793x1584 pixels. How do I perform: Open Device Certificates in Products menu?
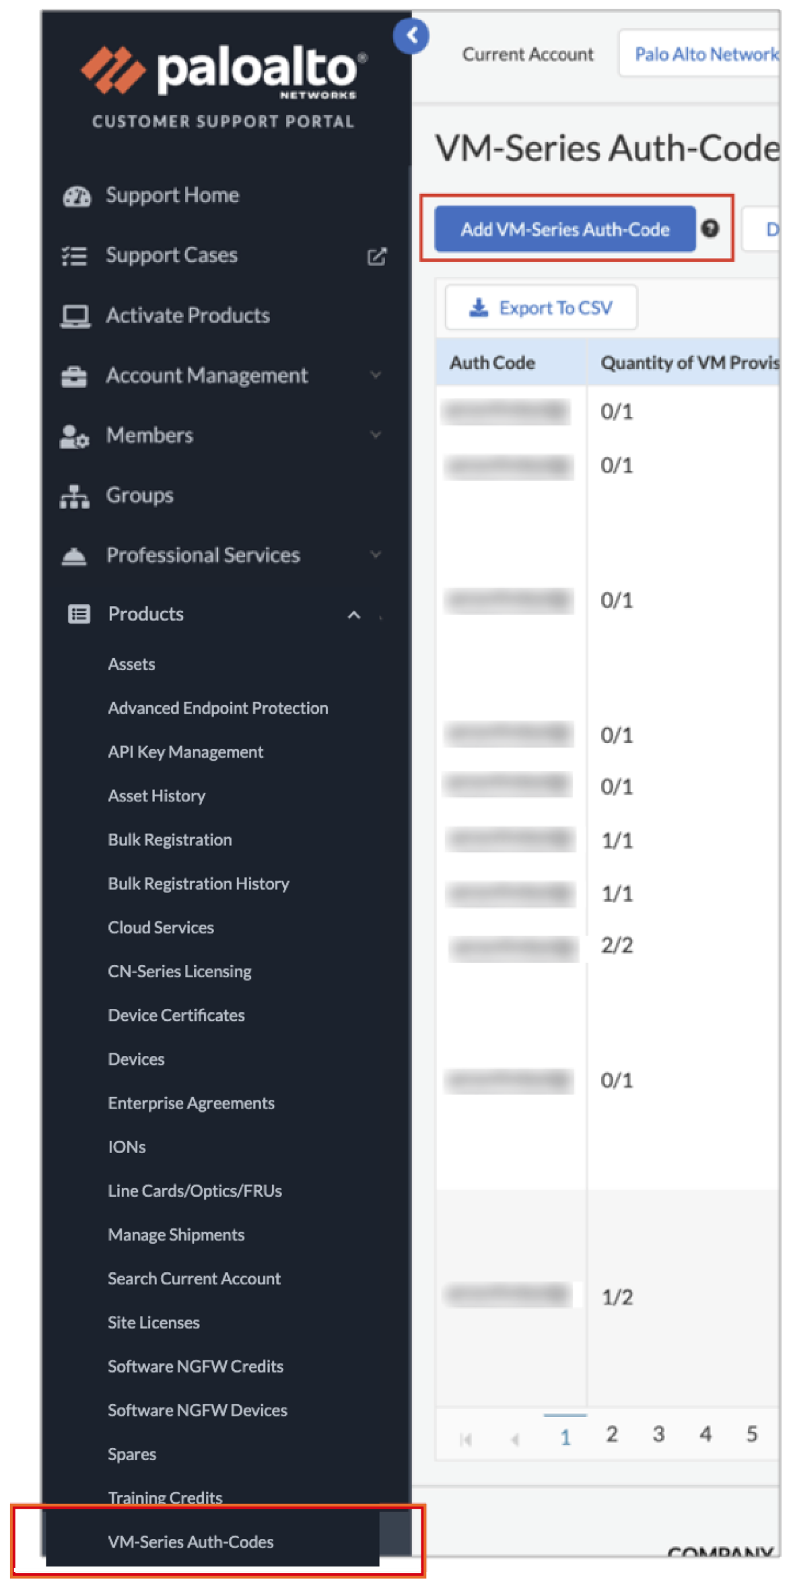click(176, 1015)
